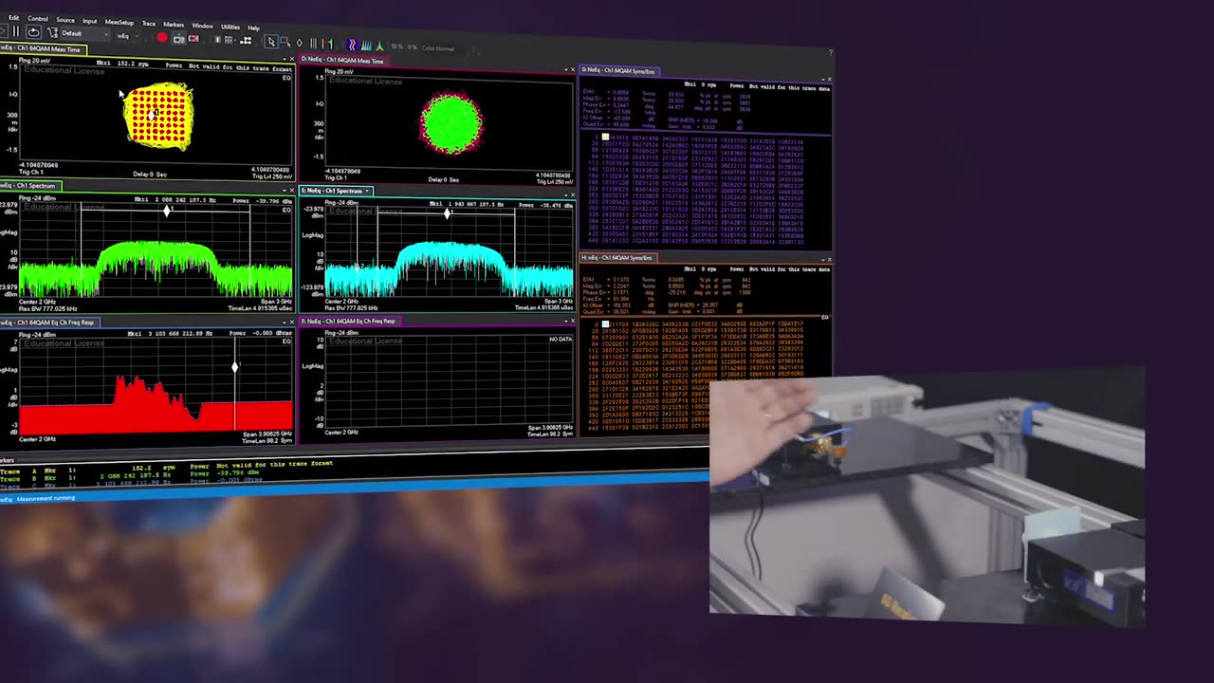1214x683 pixels.
Task: Select the D: NoEq Ch1 64QAM Meas Time tab
Action: pos(346,60)
